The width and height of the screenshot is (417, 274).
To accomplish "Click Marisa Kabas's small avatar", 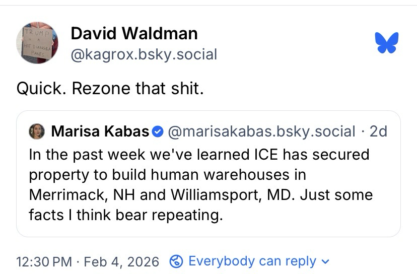I will pyautogui.click(x=37, y=132).
